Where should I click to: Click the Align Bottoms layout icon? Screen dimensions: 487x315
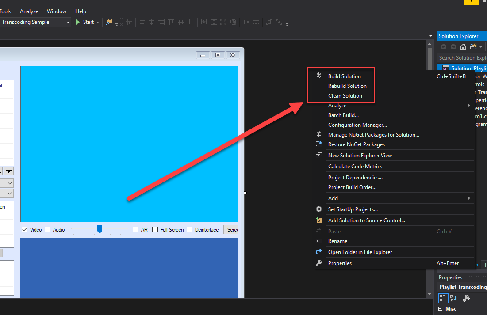point(190,22)
